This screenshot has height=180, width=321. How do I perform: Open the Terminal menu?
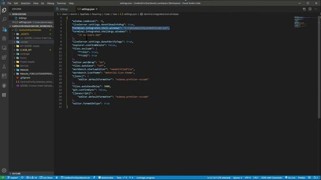pyautogui.click(x=61, y=3)
